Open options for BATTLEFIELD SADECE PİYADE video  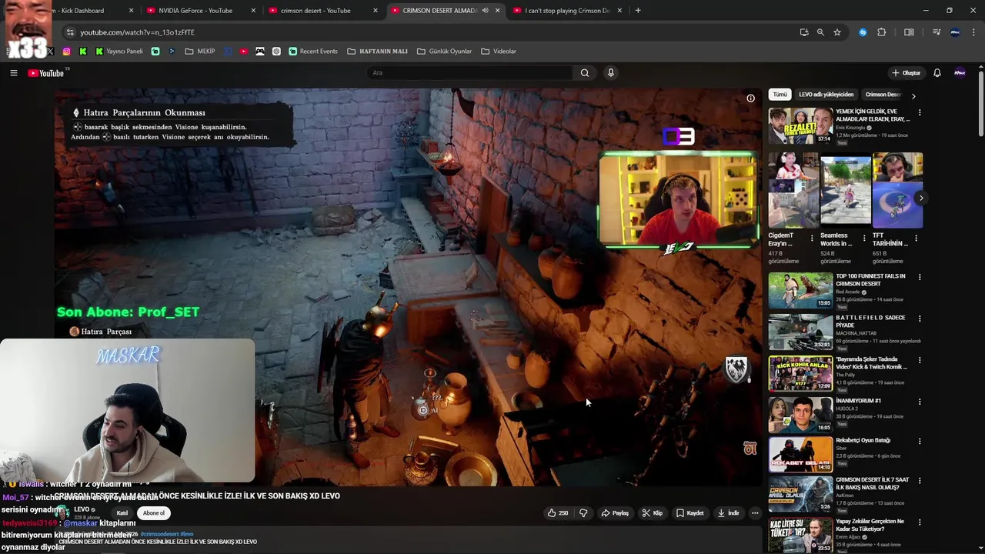(920, 319)
